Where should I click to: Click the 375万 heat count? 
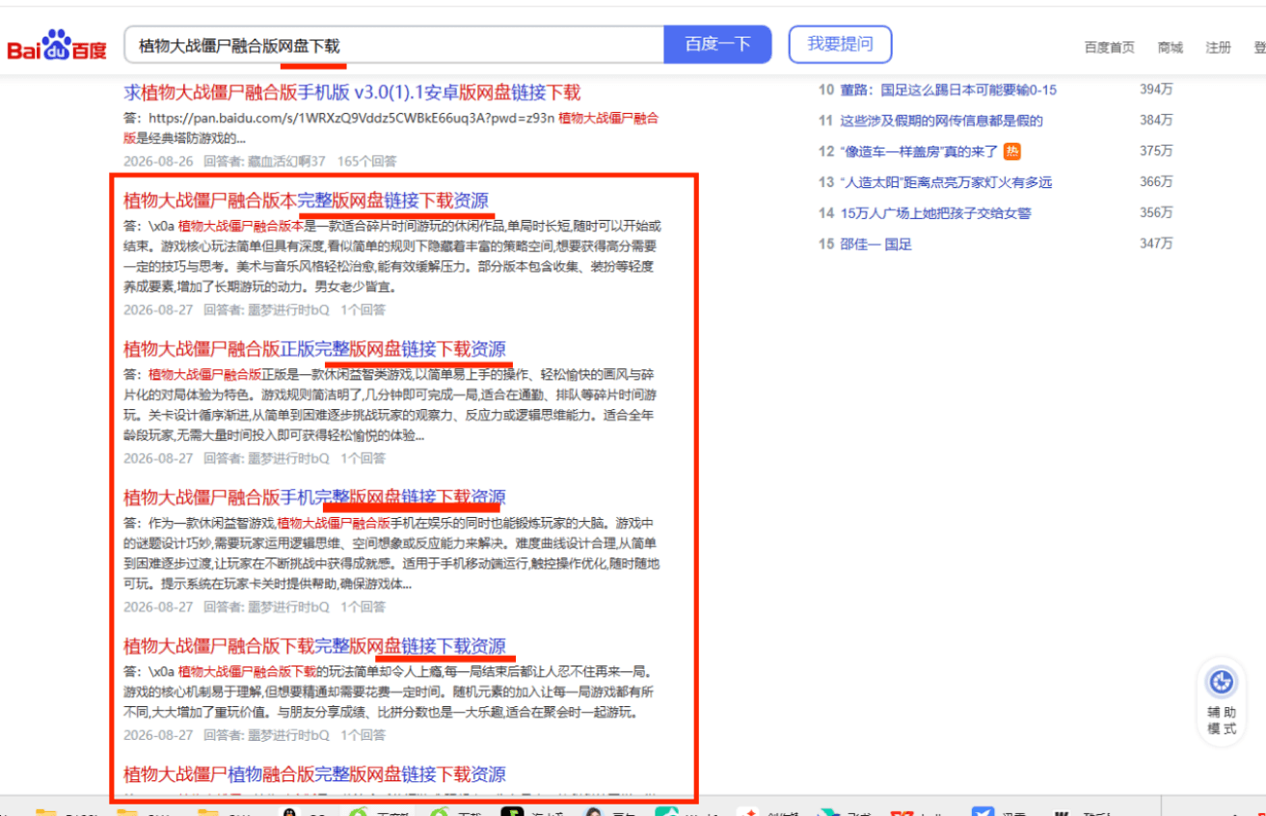pos(1156,151)
